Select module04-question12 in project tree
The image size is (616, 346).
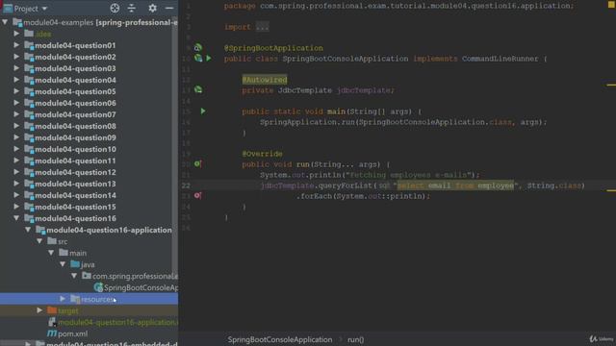click(75, 172)
